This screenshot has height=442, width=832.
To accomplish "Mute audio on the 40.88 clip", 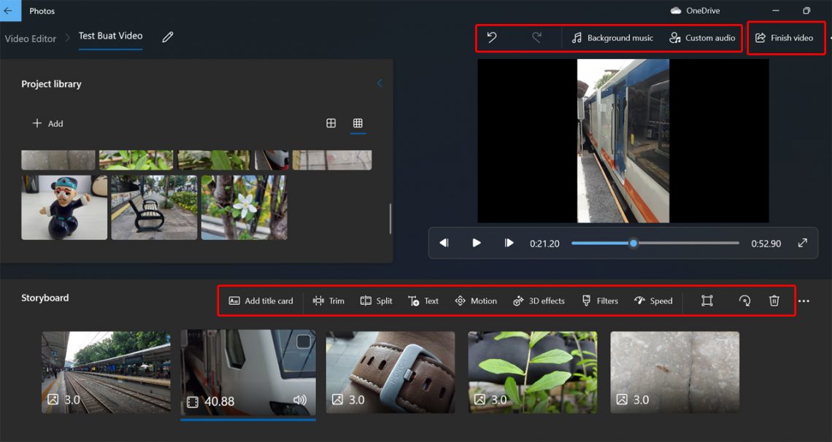I will [x=299, y=399].
